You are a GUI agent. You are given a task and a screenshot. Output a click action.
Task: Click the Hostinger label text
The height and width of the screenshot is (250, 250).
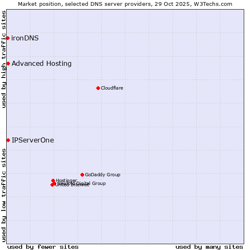pos(67,180)
